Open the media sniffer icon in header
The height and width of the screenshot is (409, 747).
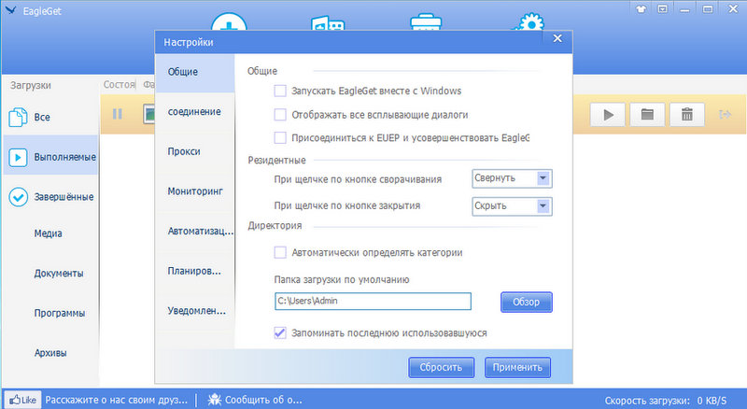pyautogui.click(x=328, y=23)
